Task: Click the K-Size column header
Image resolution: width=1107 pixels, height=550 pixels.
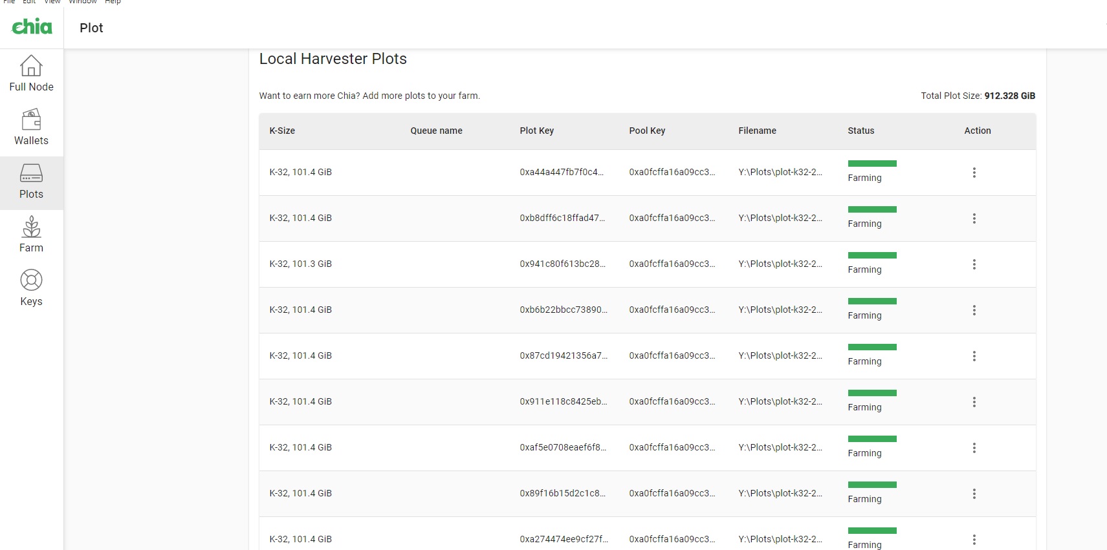Action: click(x=282, y=131)
